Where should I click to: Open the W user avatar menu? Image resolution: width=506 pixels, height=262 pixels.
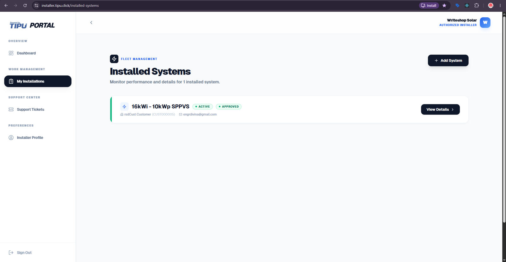(x=485, y=22)
